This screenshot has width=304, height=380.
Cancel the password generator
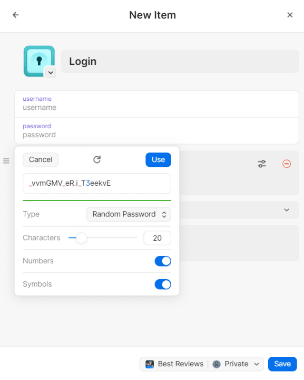41,160
